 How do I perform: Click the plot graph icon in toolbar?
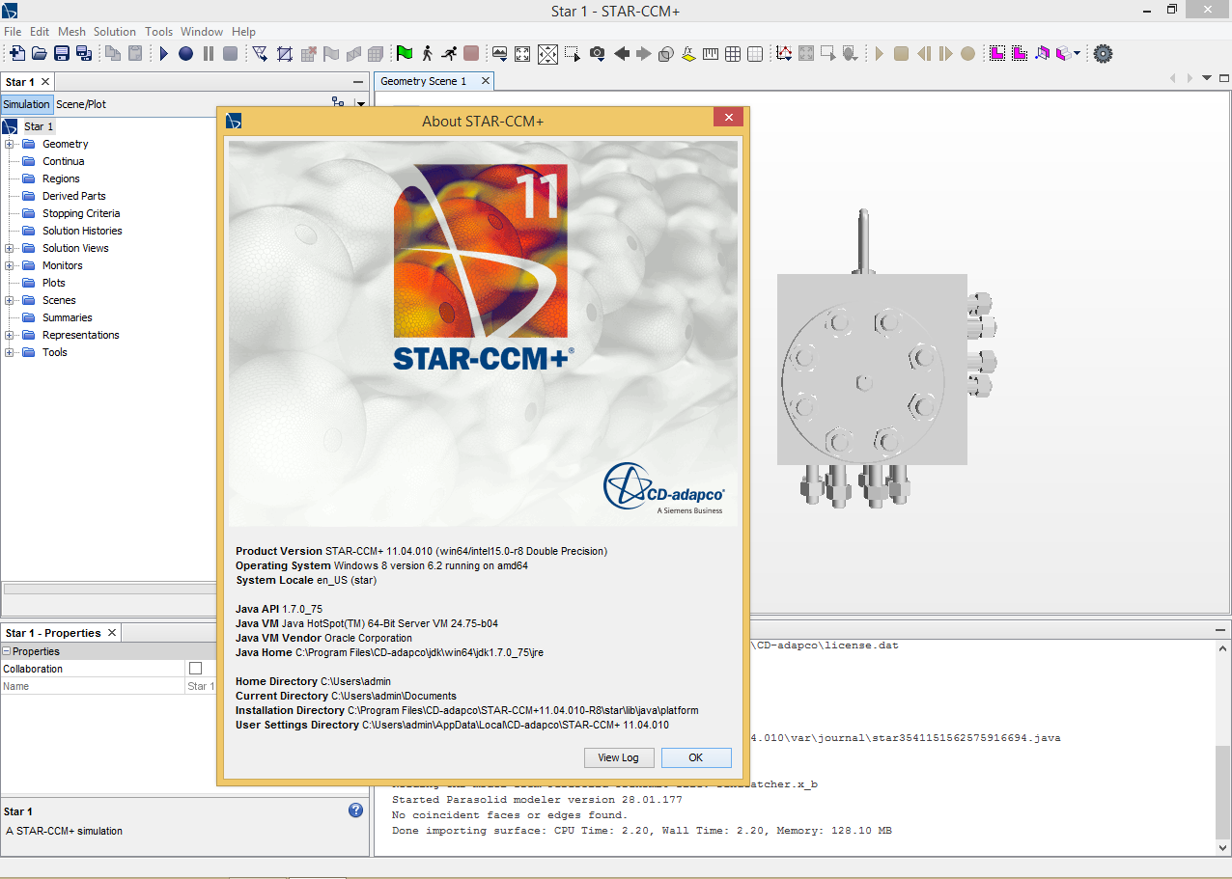coord(784,54)
